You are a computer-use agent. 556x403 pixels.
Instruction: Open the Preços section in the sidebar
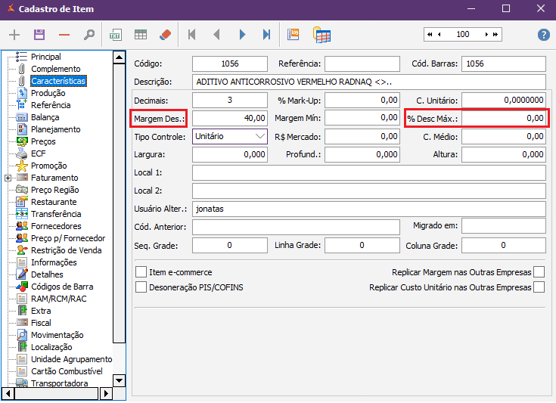pyautogui.click(x=42, y=141)
